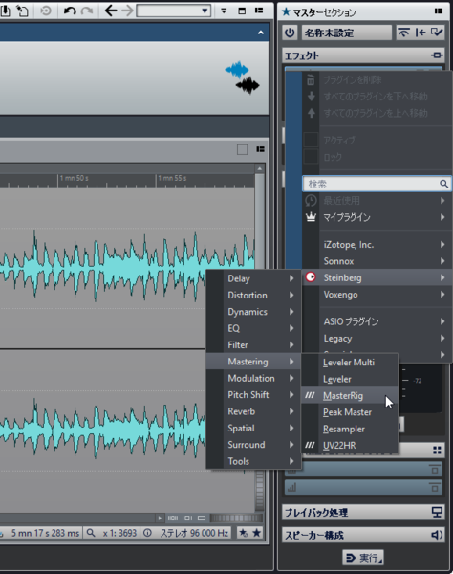Choose the MasterRig plugin
The height and width of the screenshot is (574, 453).
tap(349, 396)
